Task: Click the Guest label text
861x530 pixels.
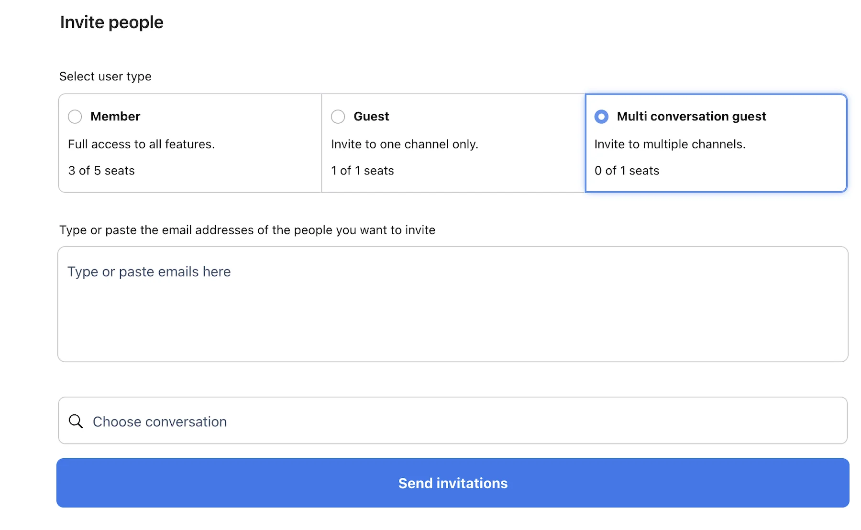Action: click(x=371, y=116)
